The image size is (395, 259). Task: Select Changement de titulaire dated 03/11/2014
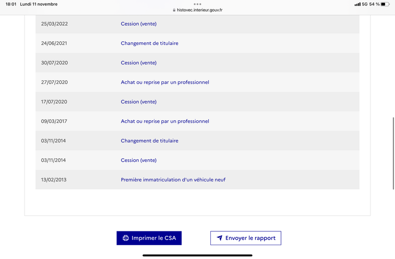150,141
